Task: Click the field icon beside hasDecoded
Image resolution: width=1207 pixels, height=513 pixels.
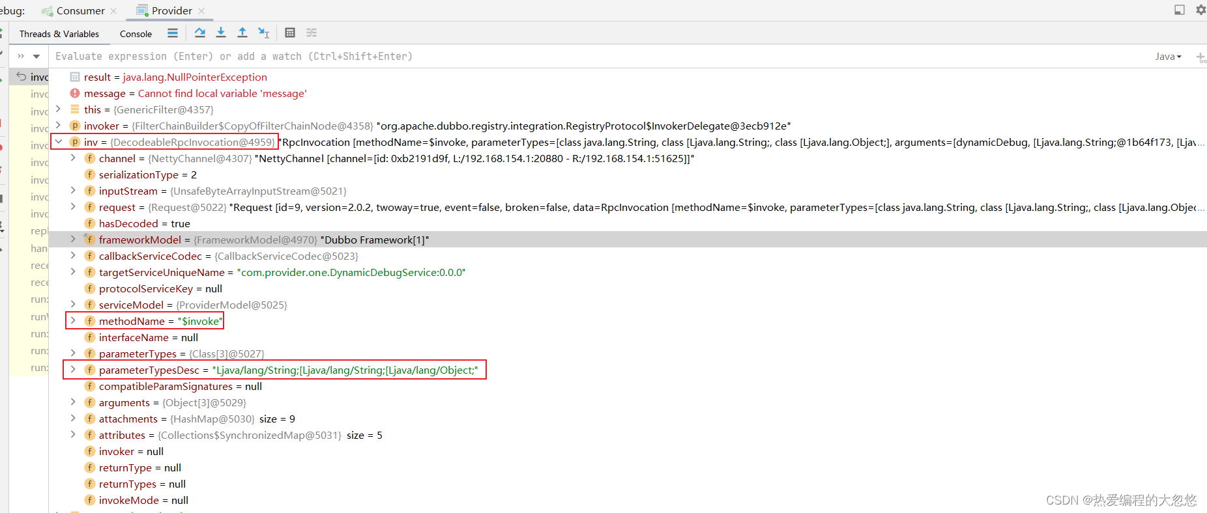Action: pos(90,223)
